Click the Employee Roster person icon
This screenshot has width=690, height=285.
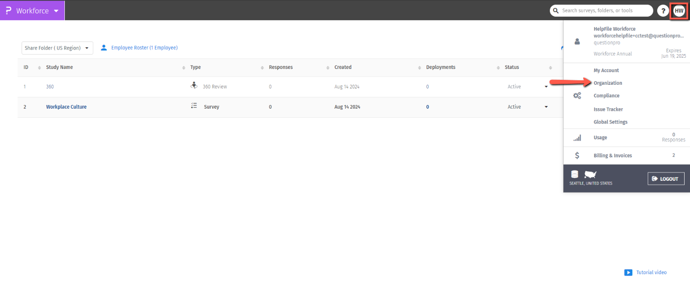[x=104, y=48]
